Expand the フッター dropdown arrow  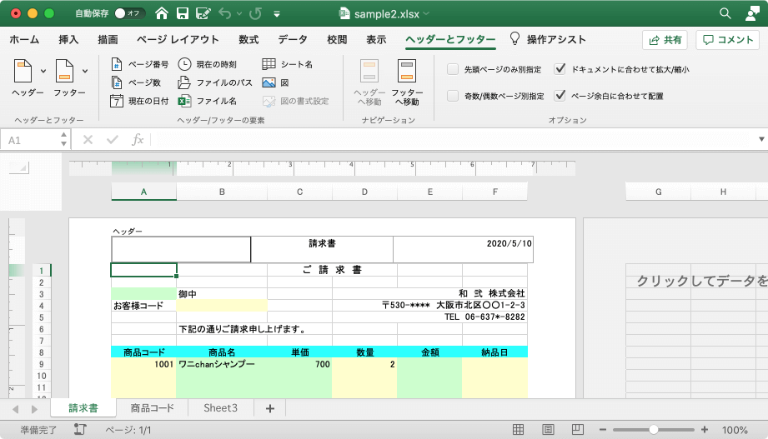(85, 72)
